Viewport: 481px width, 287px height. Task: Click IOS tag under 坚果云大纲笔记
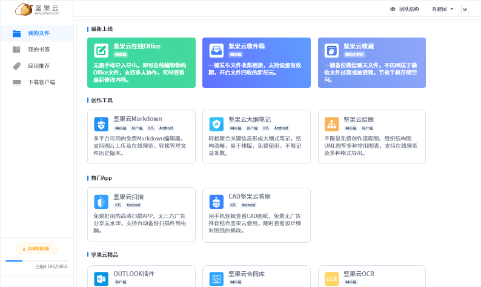click(266, 128)
